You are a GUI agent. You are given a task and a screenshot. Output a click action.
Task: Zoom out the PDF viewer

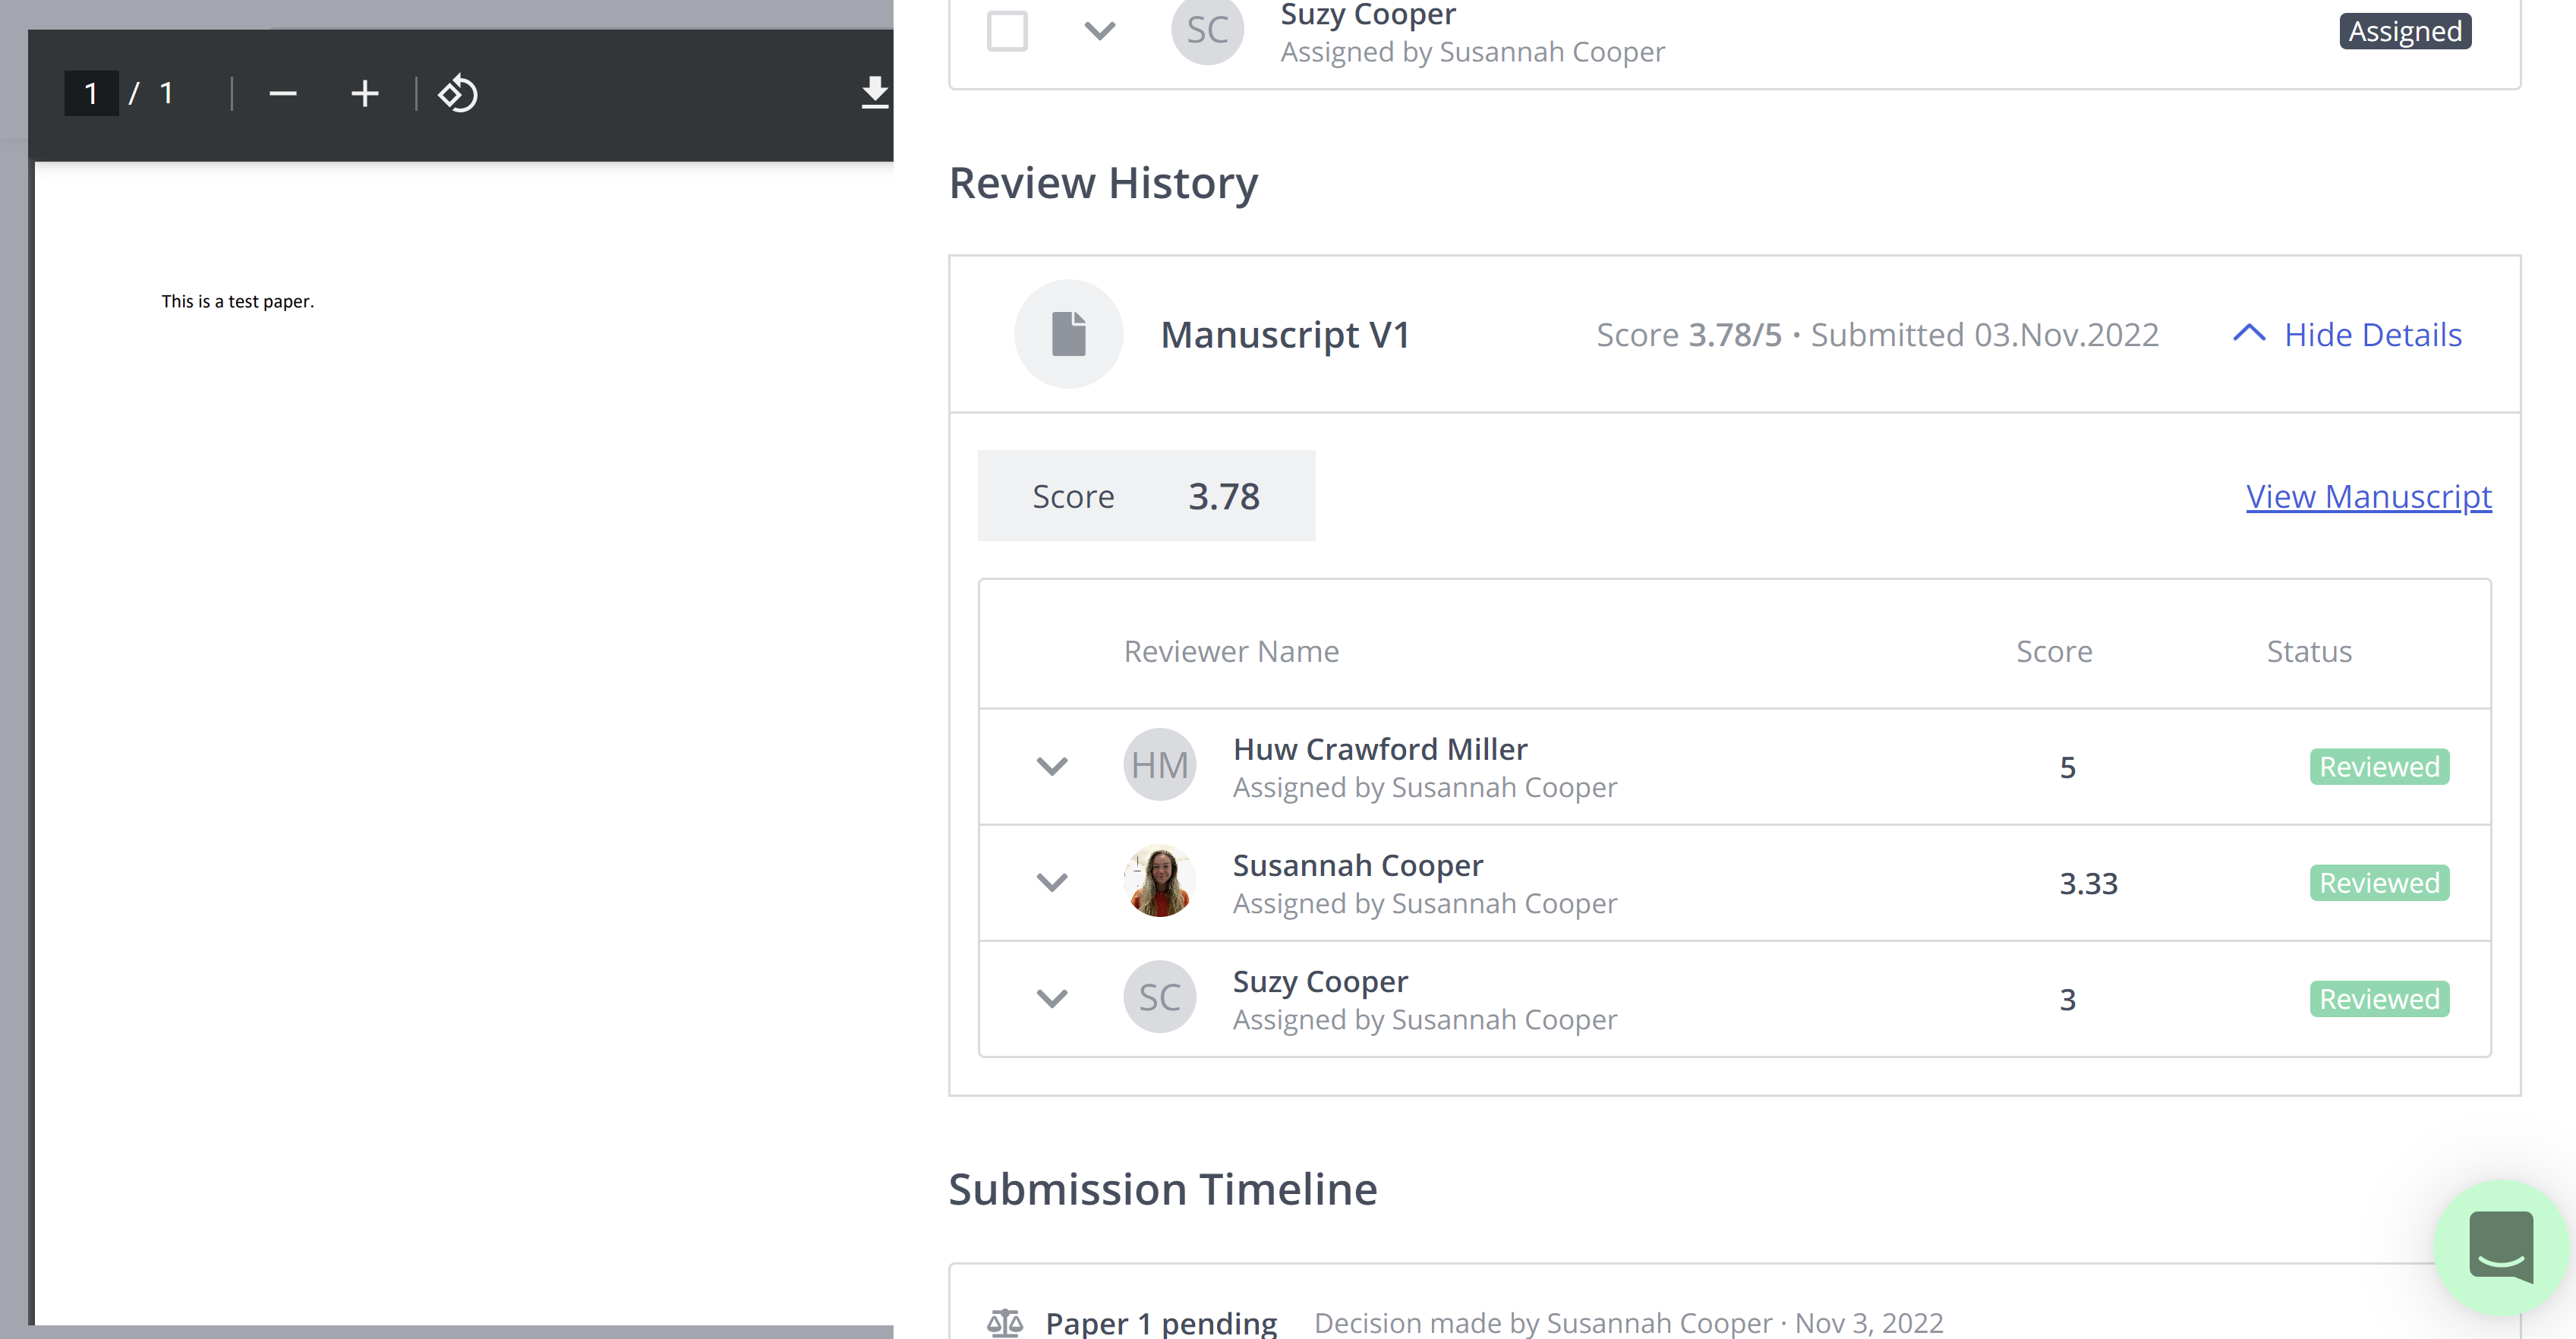tap(283, 94)
